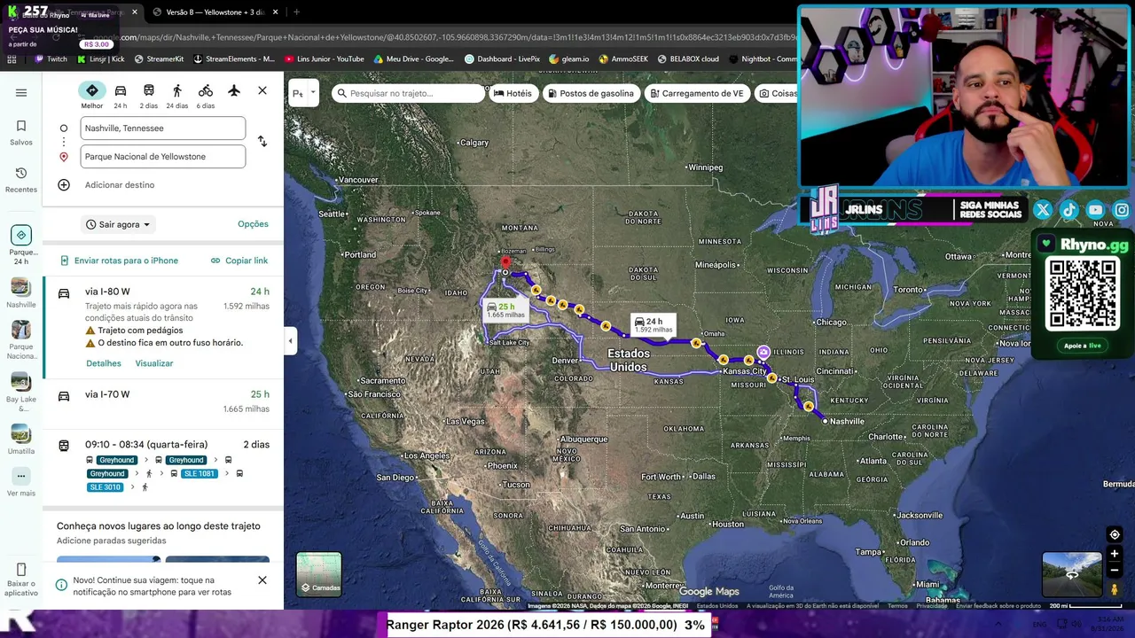The height and width of the screenshot is (638, 1135).
Task: Center map on my location
Action: [x=1115, y=534]
